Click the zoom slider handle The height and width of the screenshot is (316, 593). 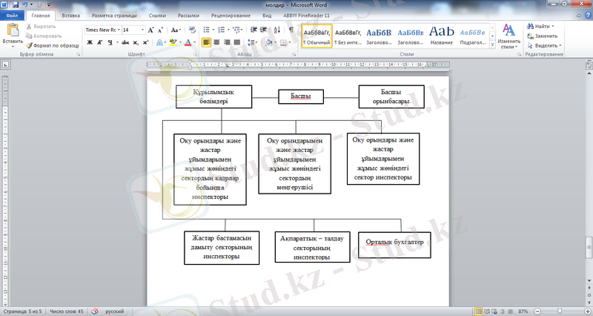pos(560,311)
